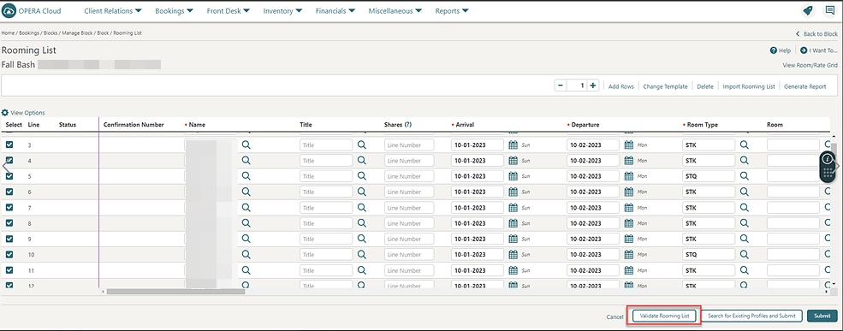This screenshot has height=331, width=843.
Task: Open departure calendar icon on line 4
Action: click(x=629, y=161)
